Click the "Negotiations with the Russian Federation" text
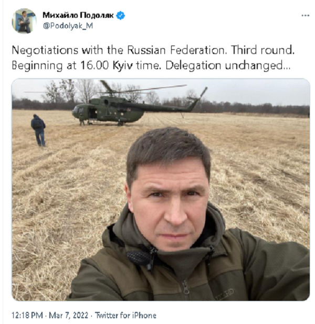 pyautogui.click(x=118, y=50)
